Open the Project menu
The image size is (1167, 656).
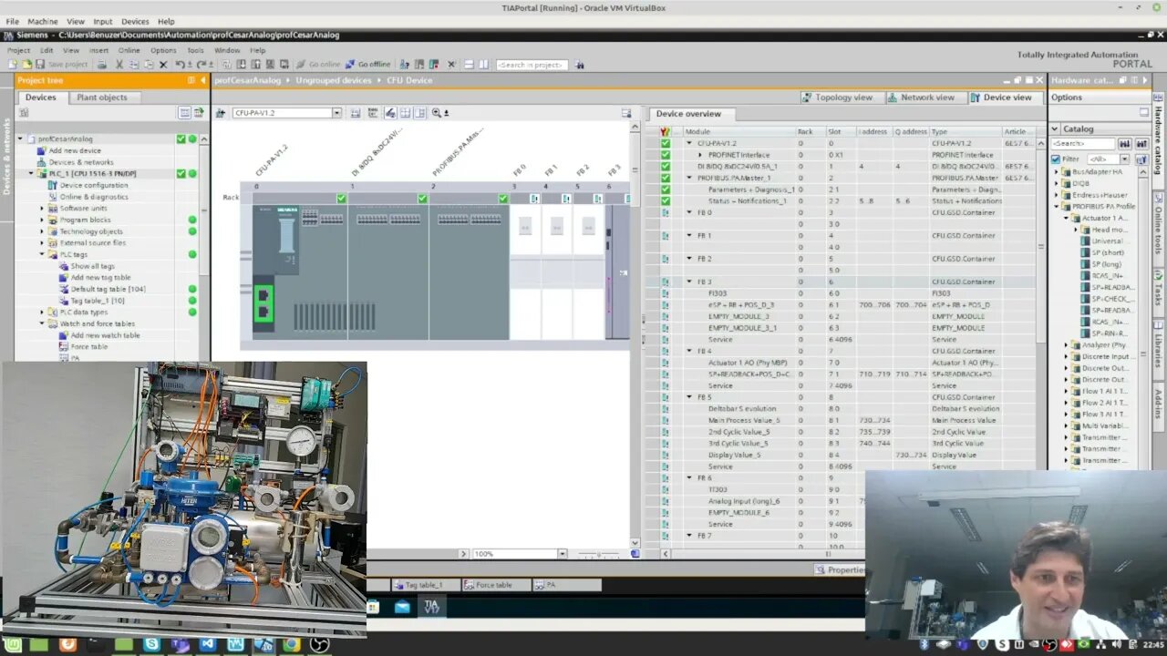[x=18, y=50]
